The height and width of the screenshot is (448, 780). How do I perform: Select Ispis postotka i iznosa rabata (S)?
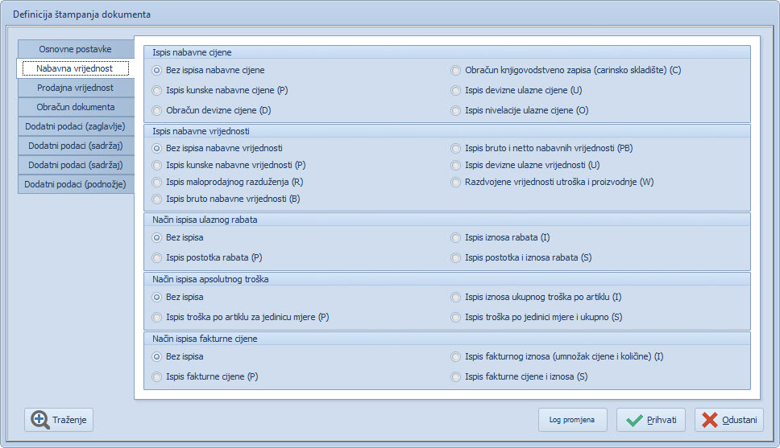pyautogui.click(x=456, y=258)
